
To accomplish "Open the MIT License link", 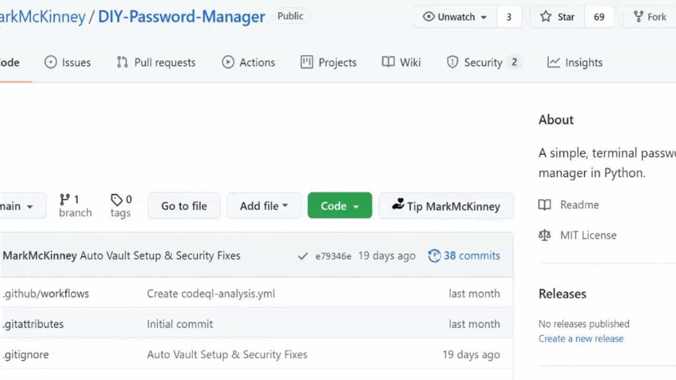I will 588,235.
